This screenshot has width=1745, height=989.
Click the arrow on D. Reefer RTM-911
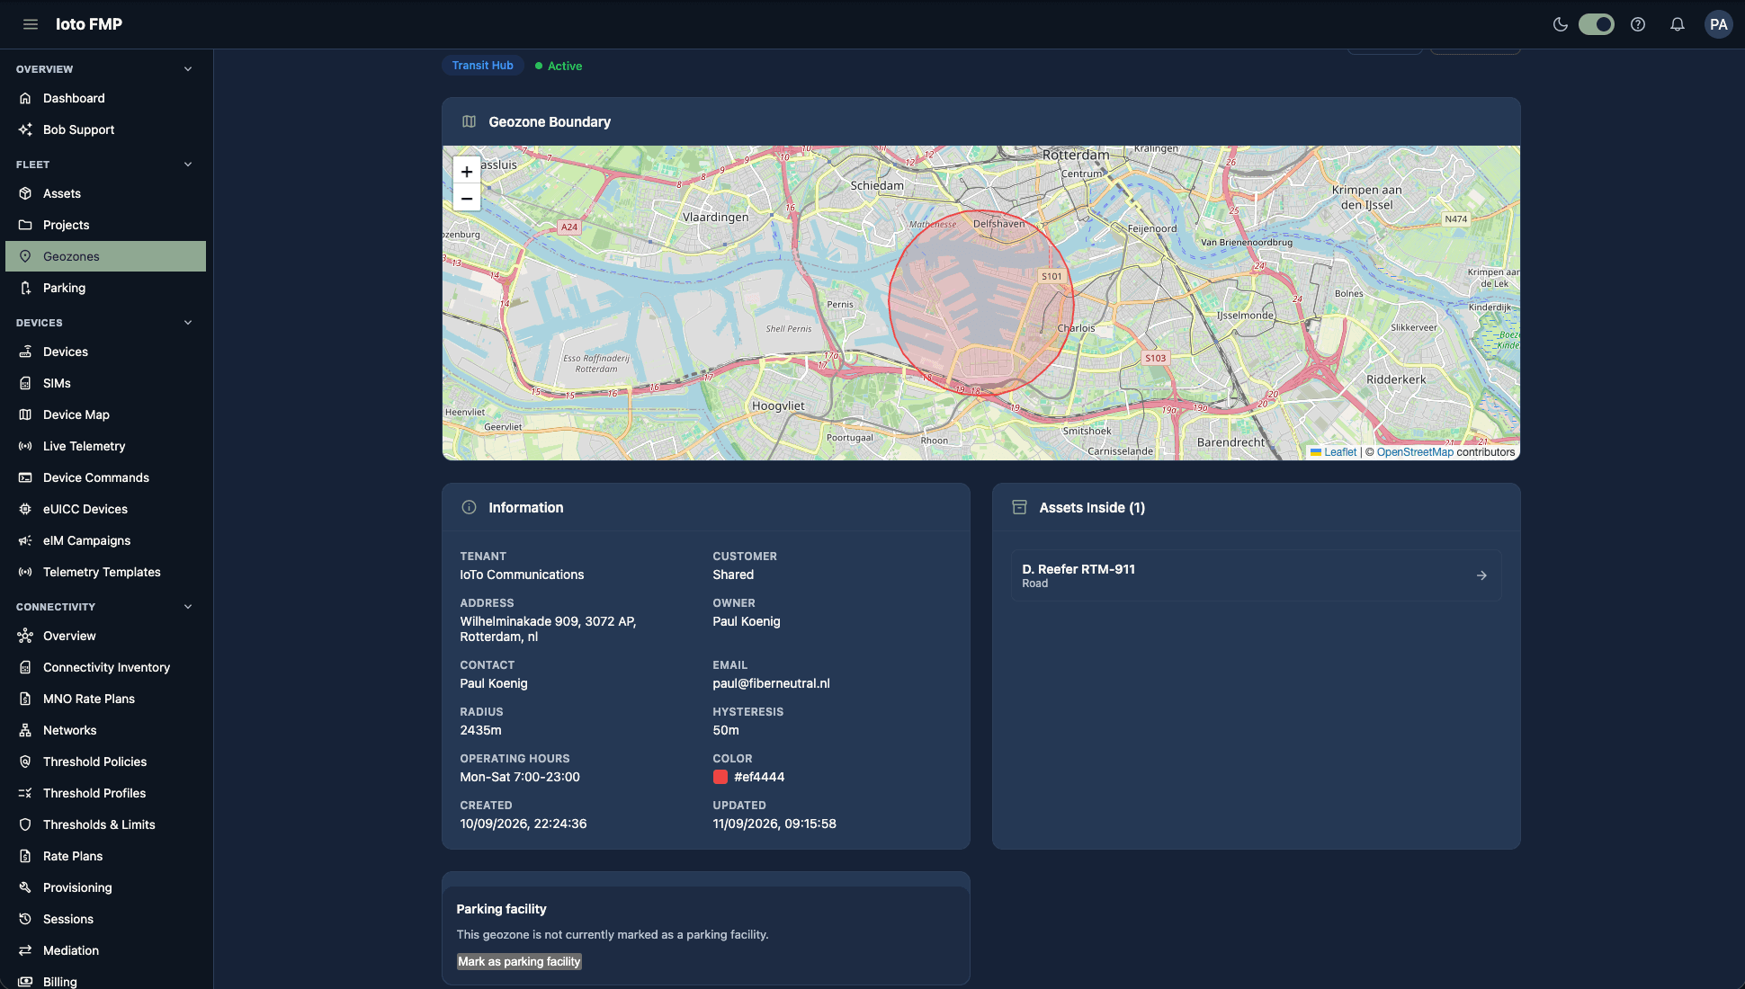pyautogui.click(x=1481, y=575)
